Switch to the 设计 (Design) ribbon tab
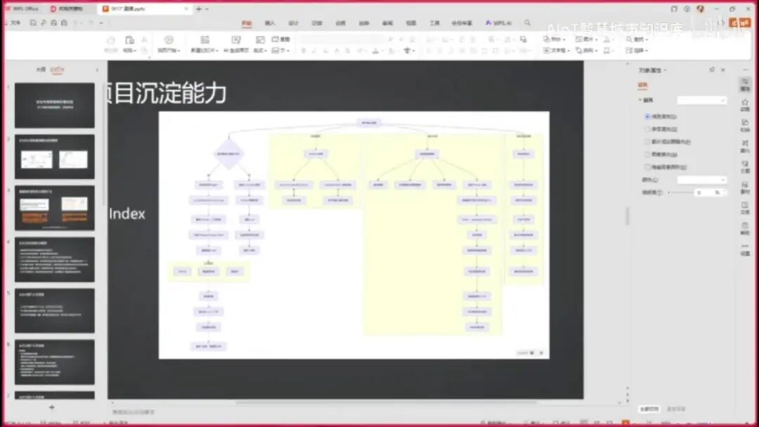This screenshot has height=427, width=759. tap(293, 22)
